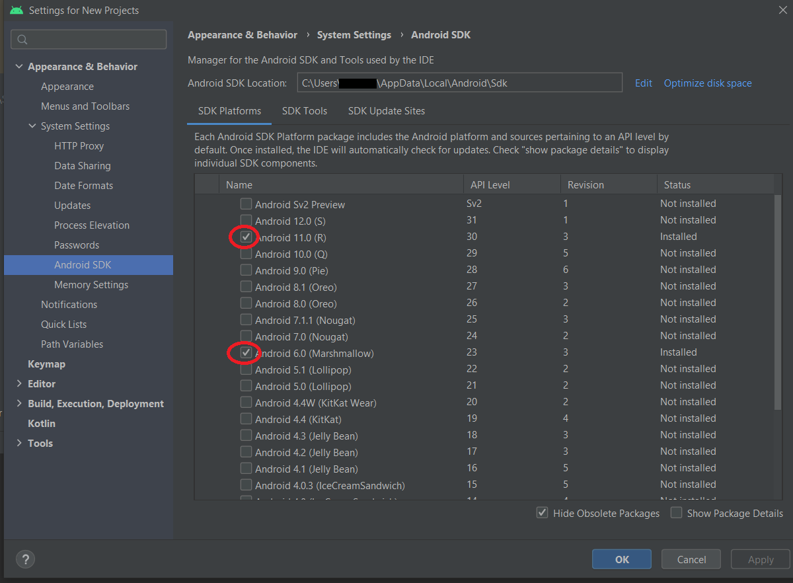Check the Android 5.1 (Lollipop) checkbox
This screenshot has height=583, width=793.
coord(246,369)
